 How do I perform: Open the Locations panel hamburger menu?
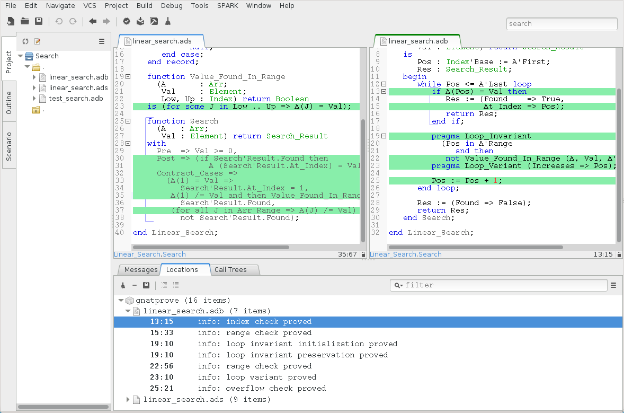click(613, 285)
